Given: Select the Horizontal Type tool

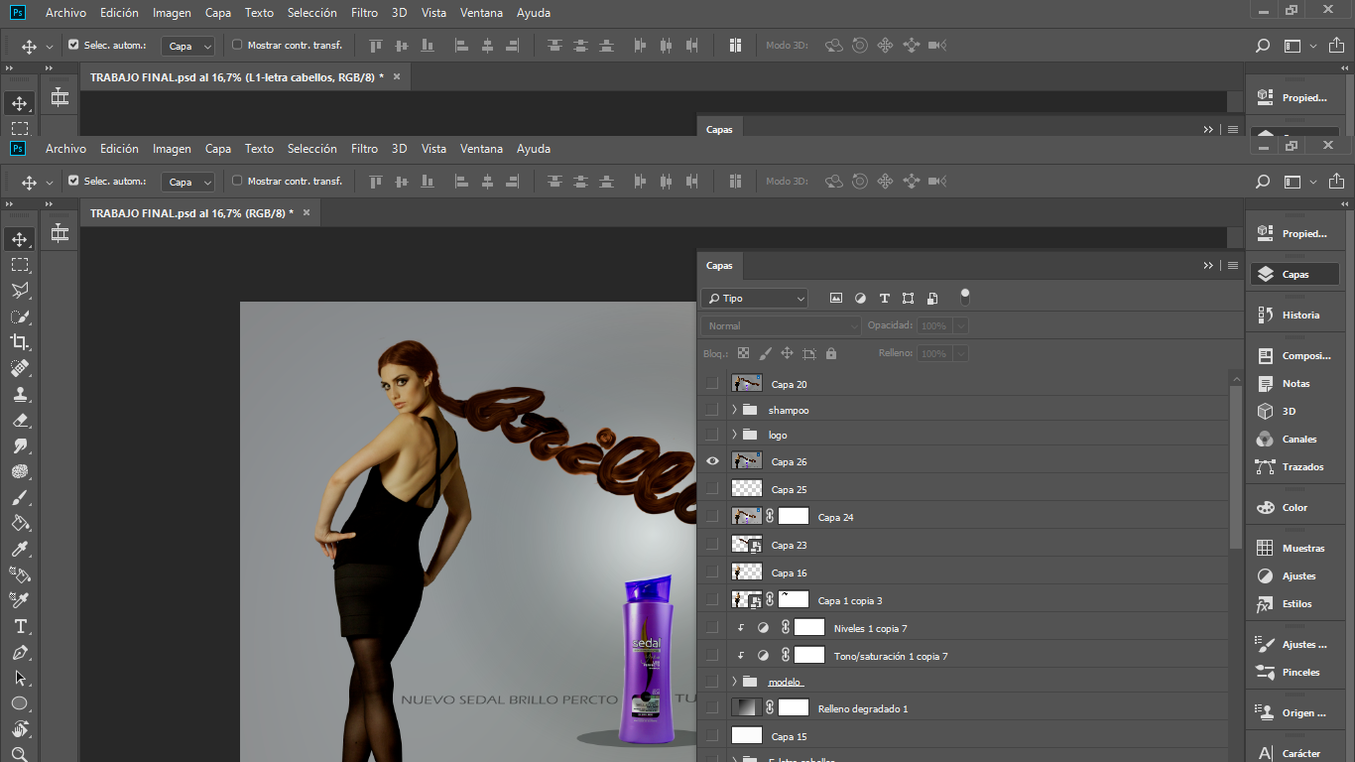Looking at the screenshot, I should tap(20, 626).
